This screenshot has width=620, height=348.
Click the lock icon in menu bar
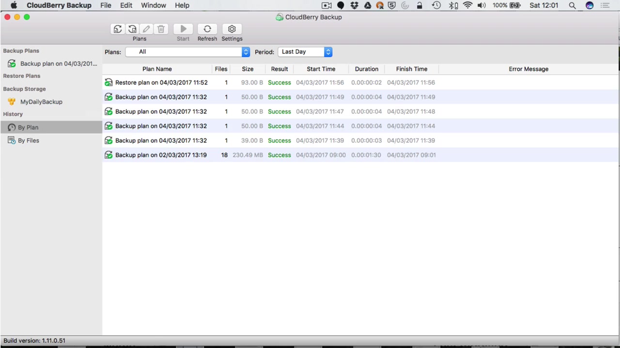pyautogui.click(x=419, y=5)
